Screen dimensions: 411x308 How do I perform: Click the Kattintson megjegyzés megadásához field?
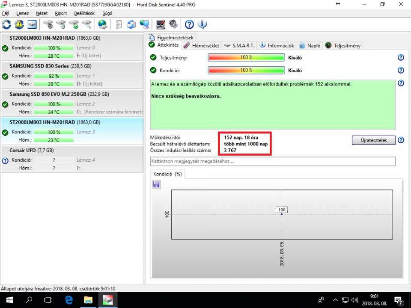tap(273, 161)
